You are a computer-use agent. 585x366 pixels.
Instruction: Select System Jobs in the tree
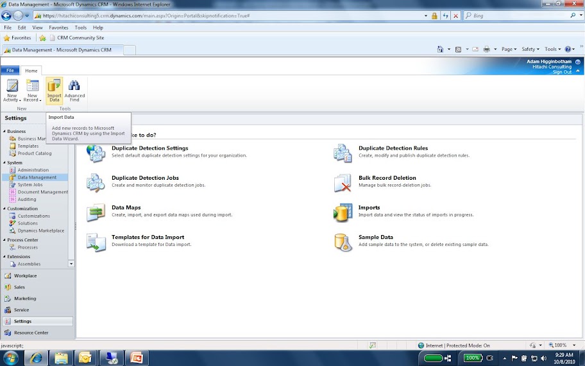(30, 184)
